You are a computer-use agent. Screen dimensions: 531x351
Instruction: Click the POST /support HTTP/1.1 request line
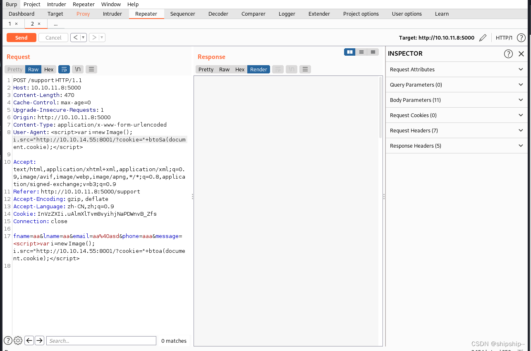48,80
